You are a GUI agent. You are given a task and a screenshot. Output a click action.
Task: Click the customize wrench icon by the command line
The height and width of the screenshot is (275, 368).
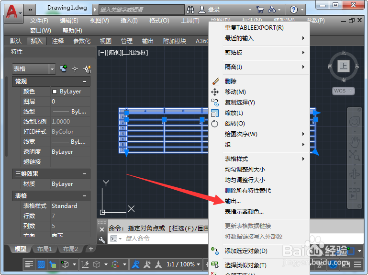pos(102,240)
